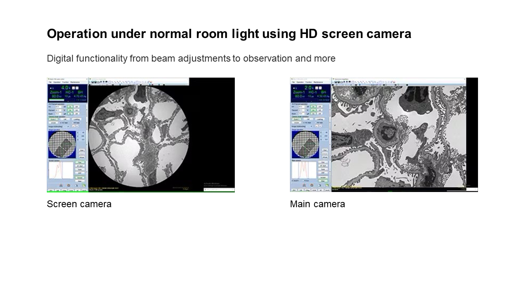Image resolution: width=512 pixels, height=288 pixels.
Task: Open Operation menu in Screen camera screenshot
Action: (57, 82)
